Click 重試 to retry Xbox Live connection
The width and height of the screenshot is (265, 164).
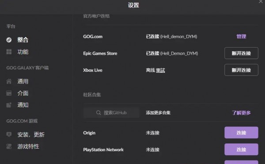pyautogui.click(x=160, y=70)
